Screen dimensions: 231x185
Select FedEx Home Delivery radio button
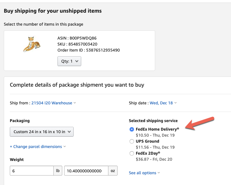pyautogui.click(x=132, y=129)
